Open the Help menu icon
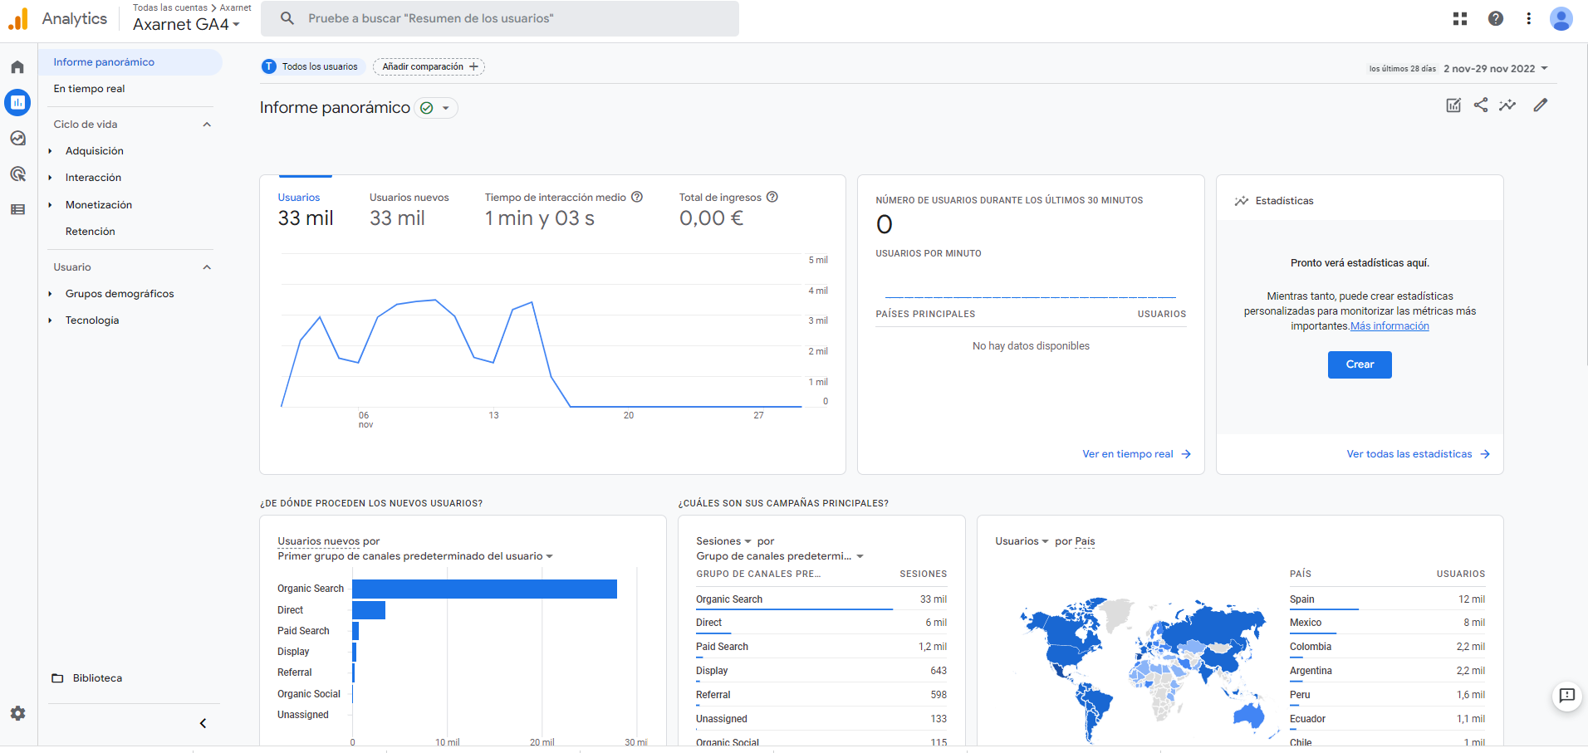 click(1495, 18)
